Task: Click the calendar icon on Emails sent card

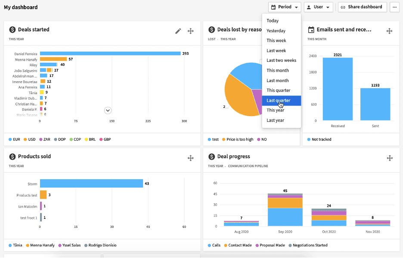Action: pos(311,29)
